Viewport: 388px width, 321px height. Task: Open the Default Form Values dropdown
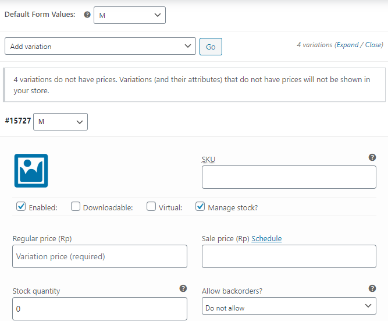(x=130, y=16)
